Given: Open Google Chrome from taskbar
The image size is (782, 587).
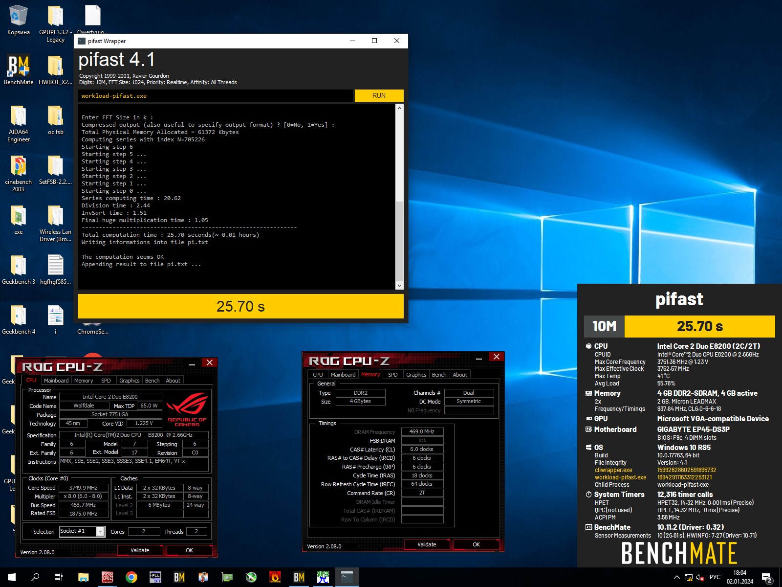Looking at the screenshot, I should (x=131, y=577).
